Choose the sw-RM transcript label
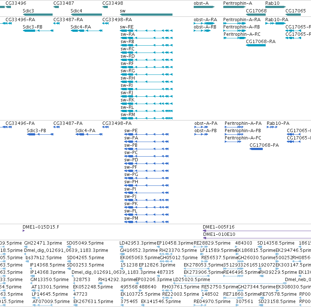The image size is (311, 307). point(128,115)
